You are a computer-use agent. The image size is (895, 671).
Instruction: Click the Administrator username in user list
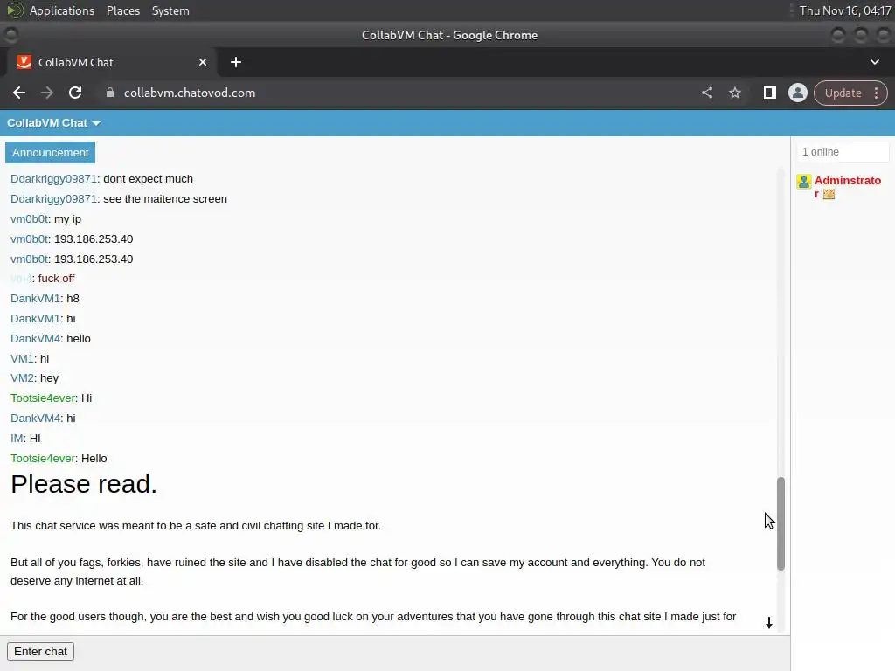(x=848, y=187)
